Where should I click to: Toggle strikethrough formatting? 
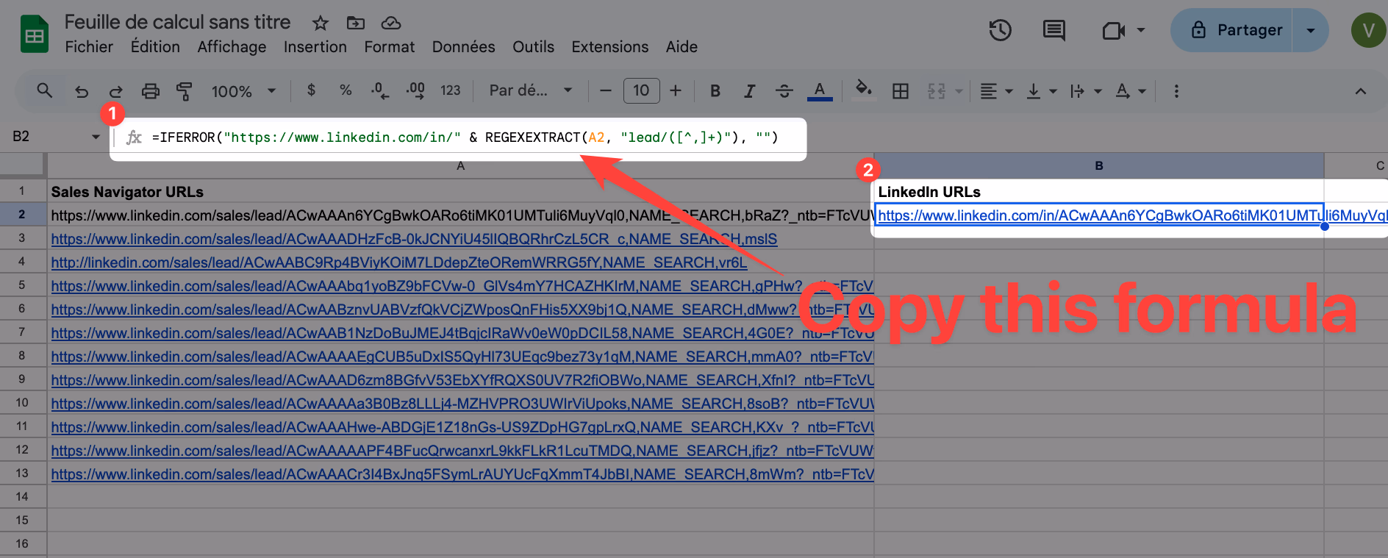pyautogui.click(x=784, y=91)
